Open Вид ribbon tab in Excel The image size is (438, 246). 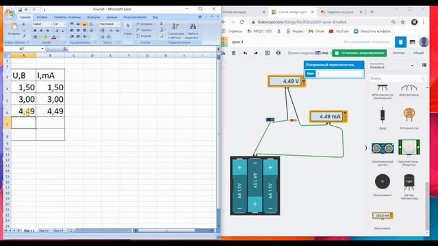tap(155, 17)
